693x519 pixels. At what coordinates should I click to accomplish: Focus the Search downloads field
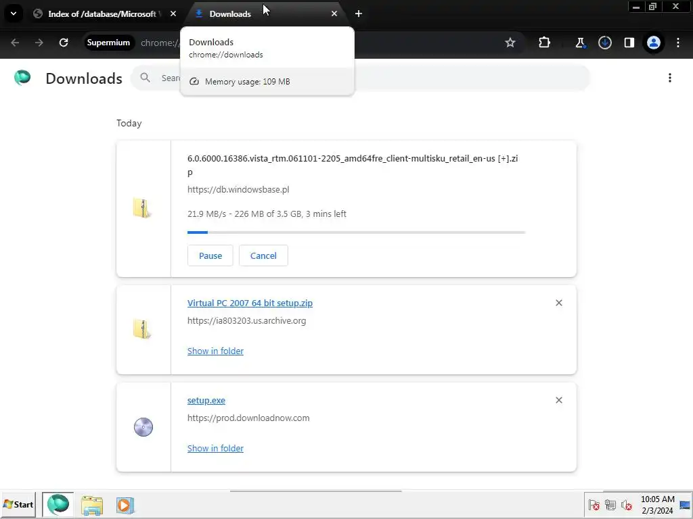click(360, 78)
